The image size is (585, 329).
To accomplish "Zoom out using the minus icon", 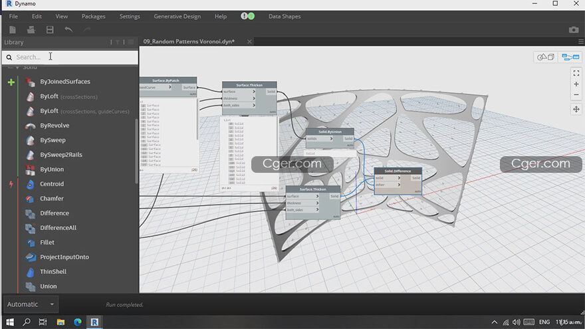I will [576, 94].
